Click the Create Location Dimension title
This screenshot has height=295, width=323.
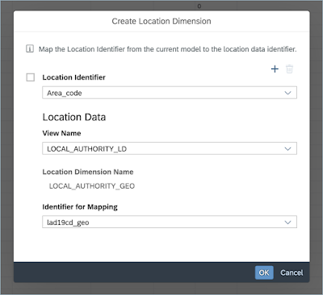tap(161, 21)
